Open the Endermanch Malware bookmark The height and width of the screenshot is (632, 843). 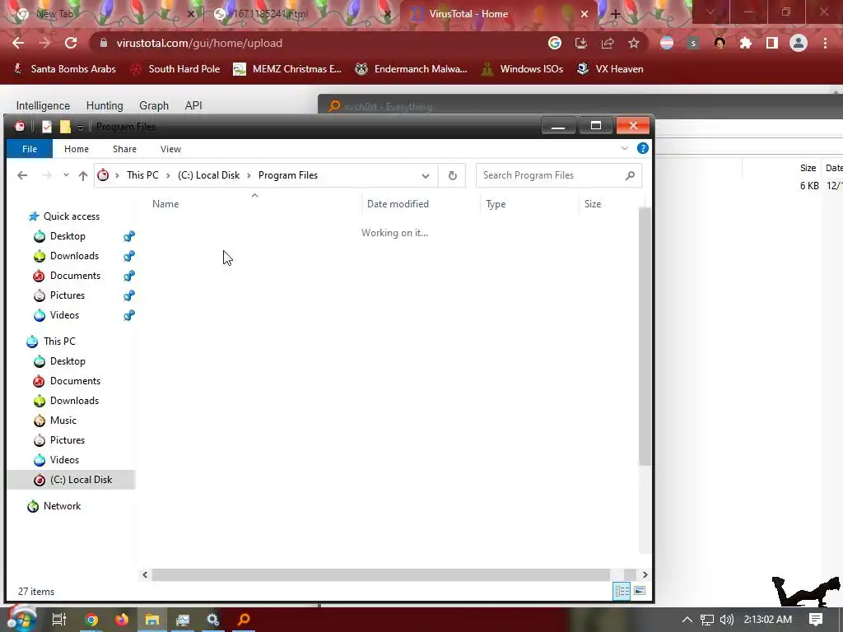coord(412,69)
